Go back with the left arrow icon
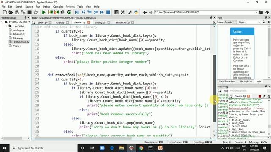The width and height of the screenshot is (271, 152). 145,12
